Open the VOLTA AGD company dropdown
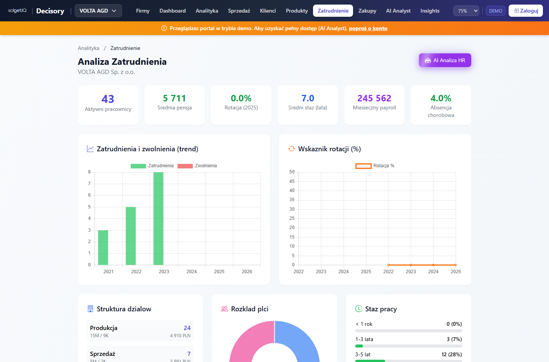Viewport: 549px width, 362px height. point(98,11)
